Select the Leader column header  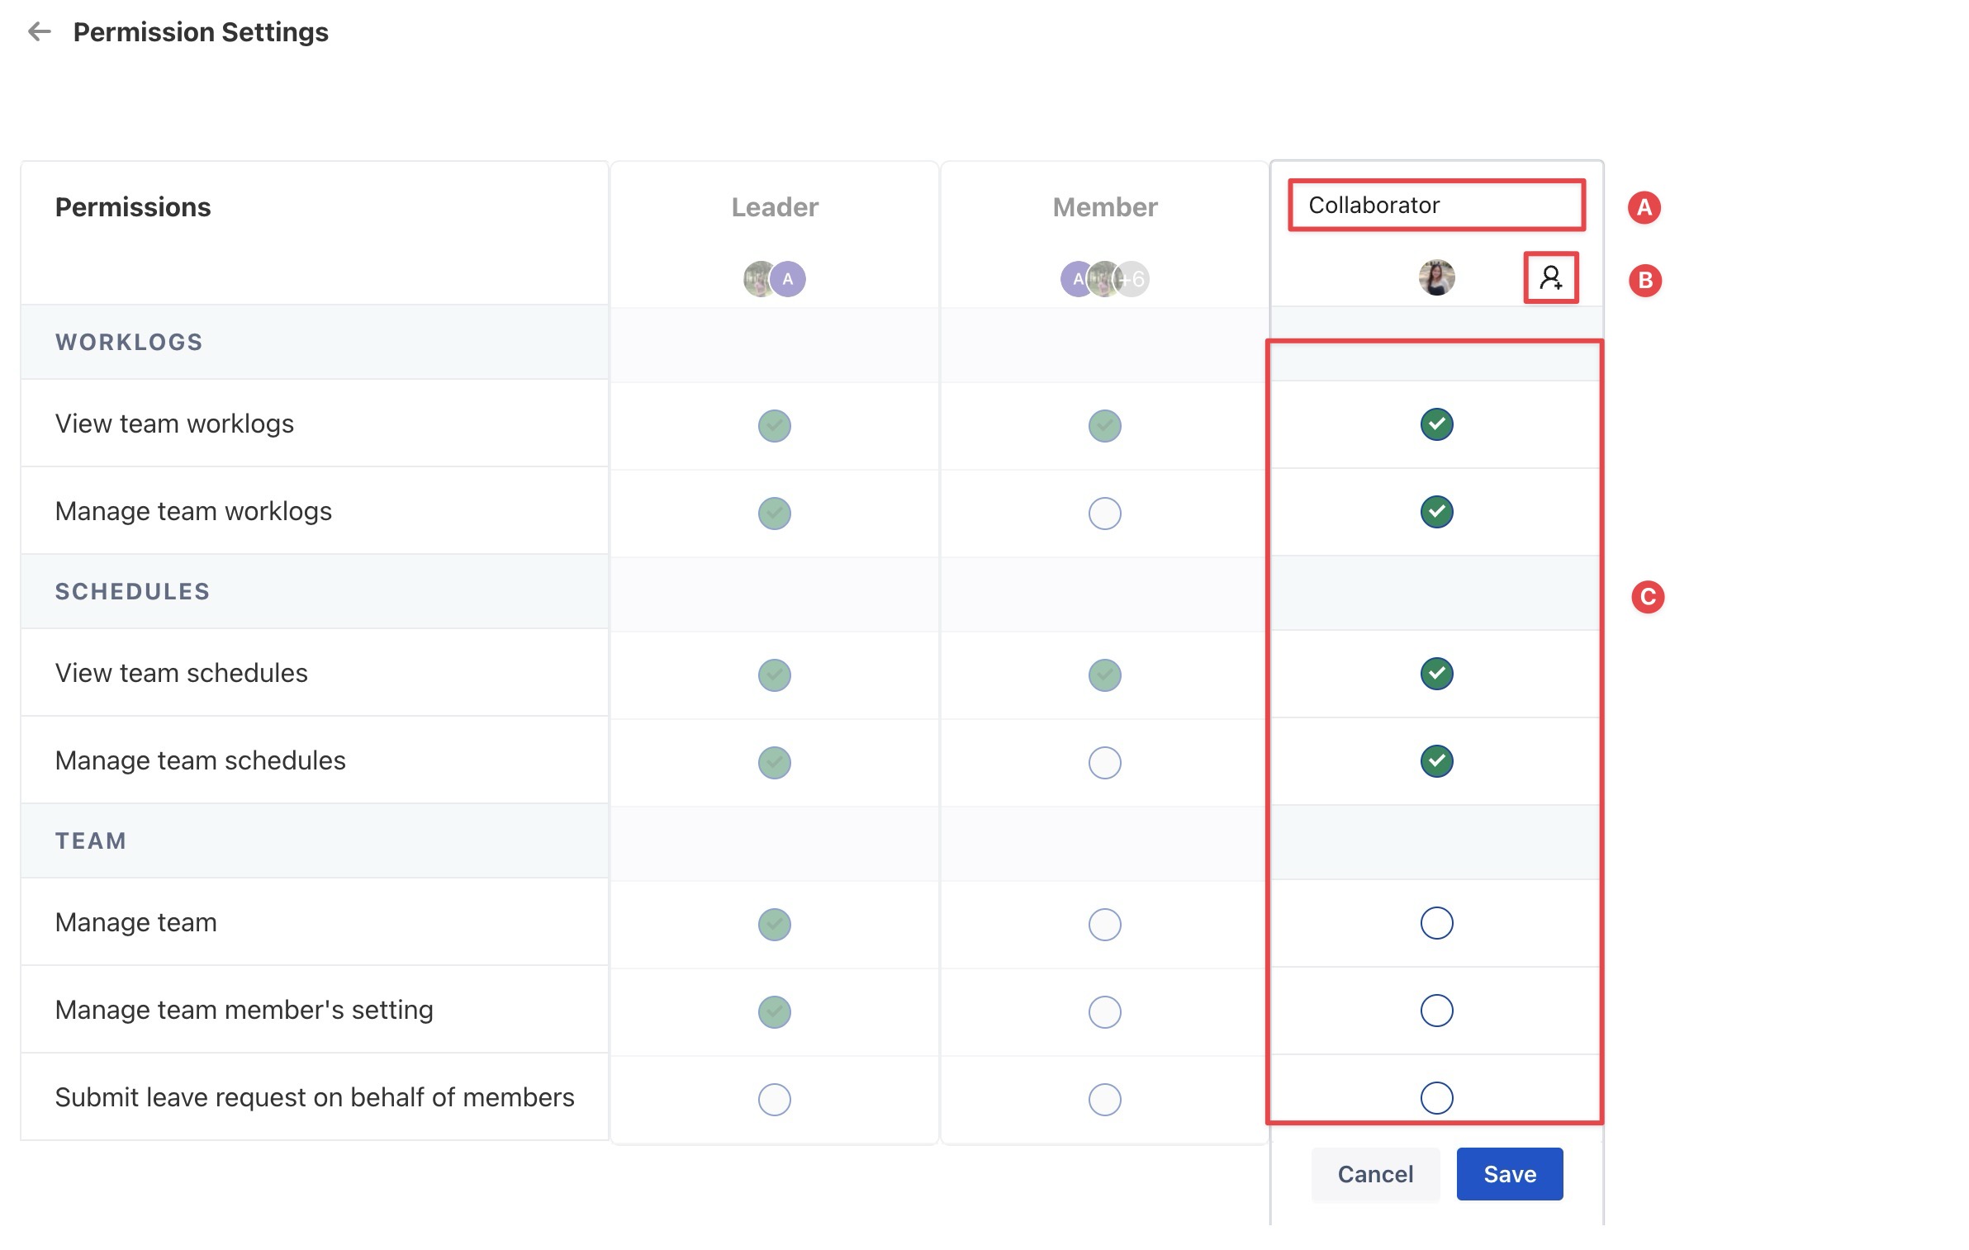[x=774, y=207]
